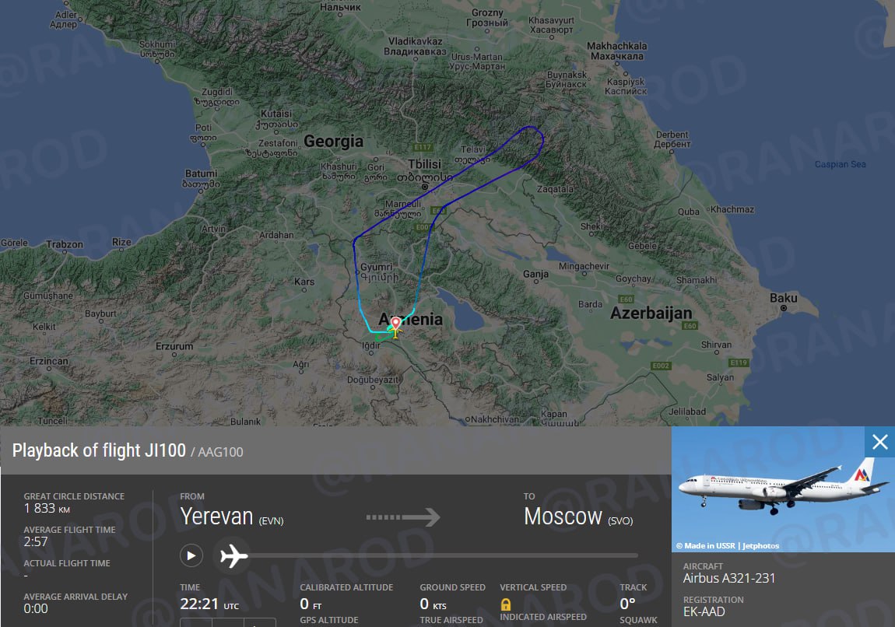Image resolution: width=895 pixels, height=627 pixels.
Task: Open the Jetphotos photo credit link
Action: pos(760,546)
